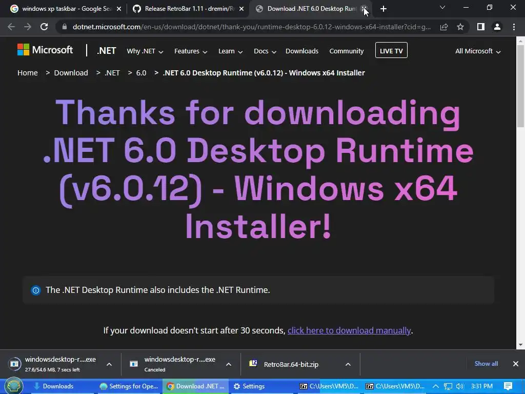Open the Chrome profile icon
525x394 pixels.
[497, 27]
